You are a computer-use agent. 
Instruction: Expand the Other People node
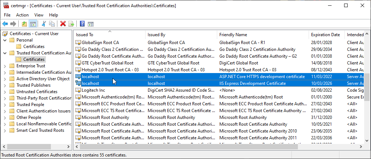pyautogui.click(x=5, y=117)
